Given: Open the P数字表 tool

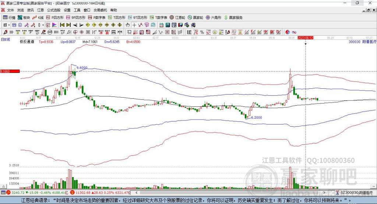Looking at the screenshot, I should [x=97, y=18].
